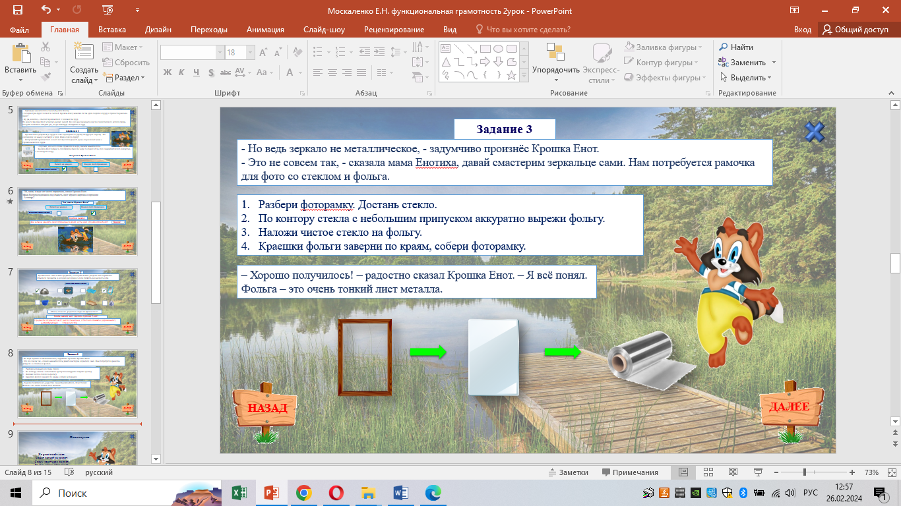901x506 pixels.
Task: Toggle italic К formatting
Action: 183,72
